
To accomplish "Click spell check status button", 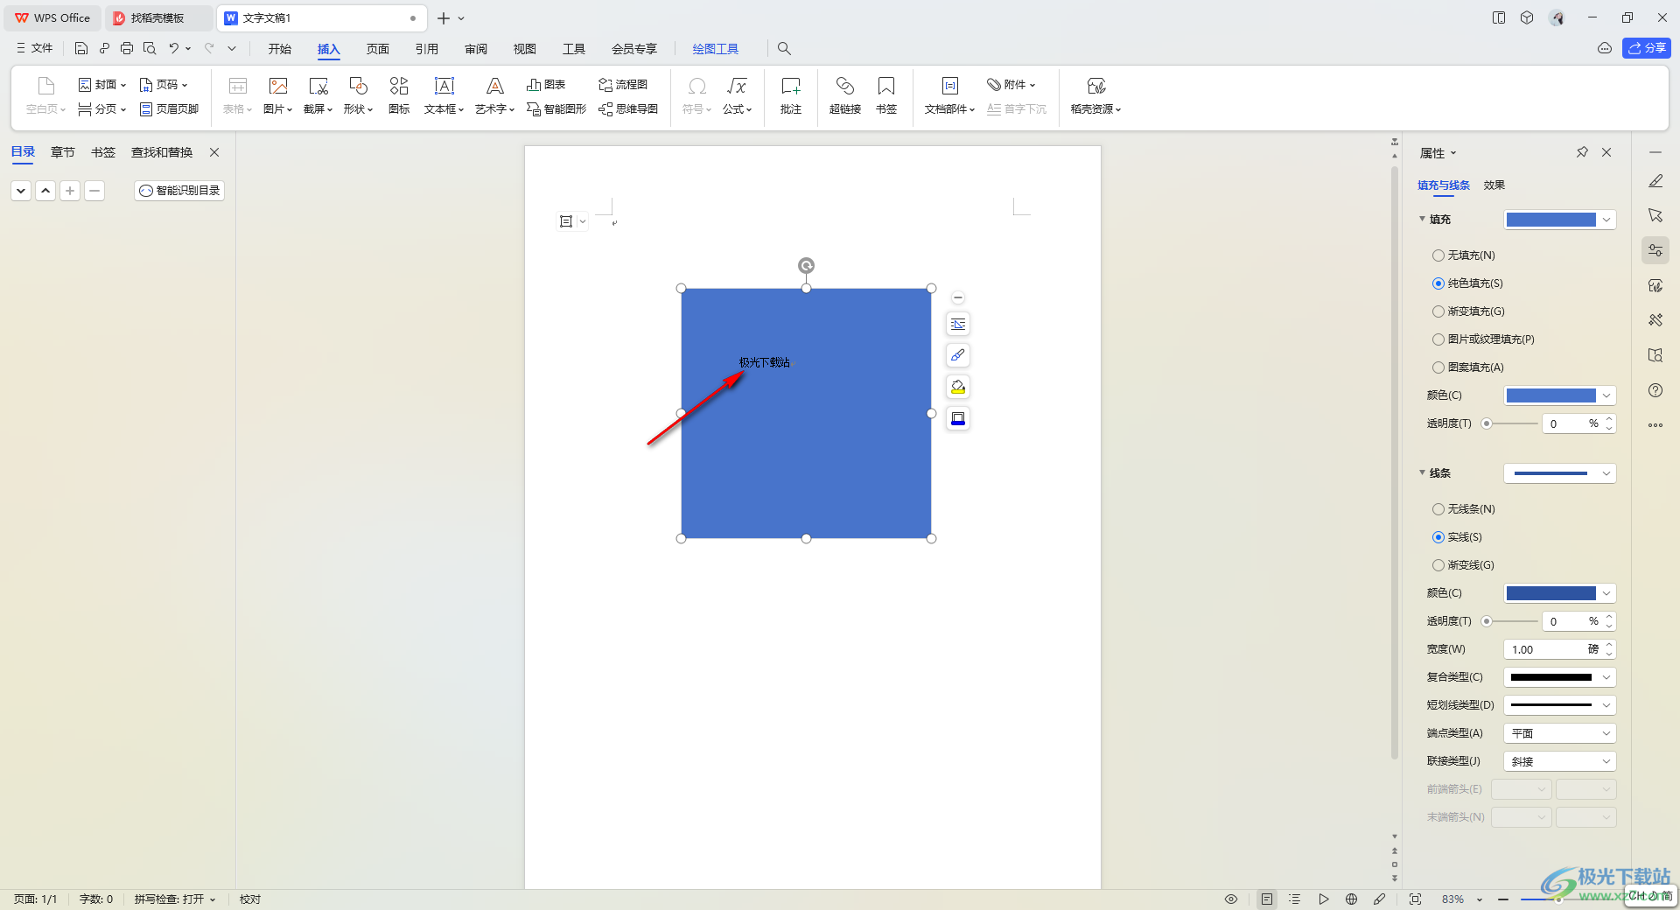I will click(175, 899).
